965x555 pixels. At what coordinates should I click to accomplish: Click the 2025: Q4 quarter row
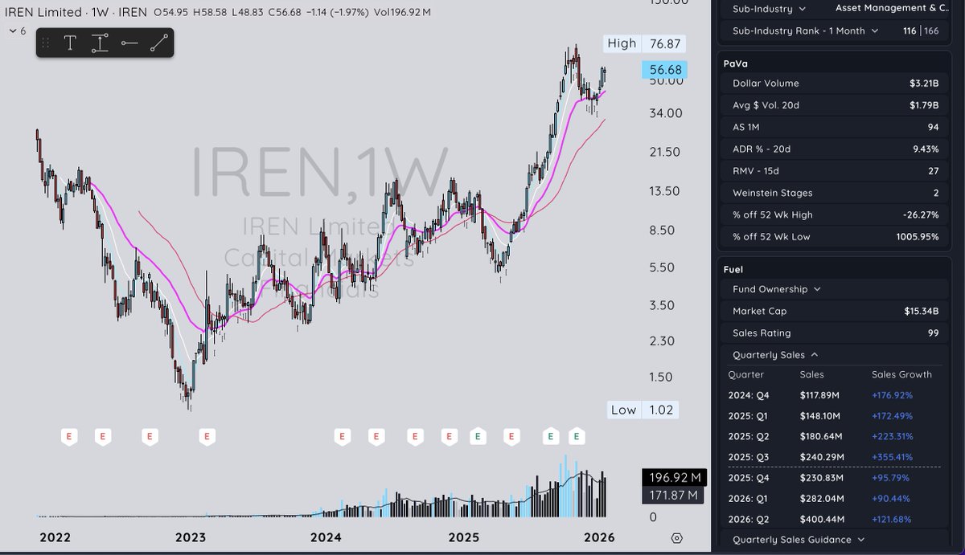pyautogui.click(x=836, y=478)
